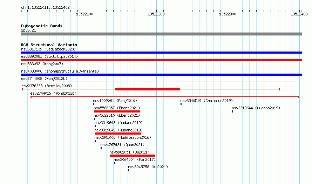The height and width of the screenshot is (184, 312).
Task: Click variant label nsv6317139 (Sedlazeck2020)
Action: click(x=48, y=49)
